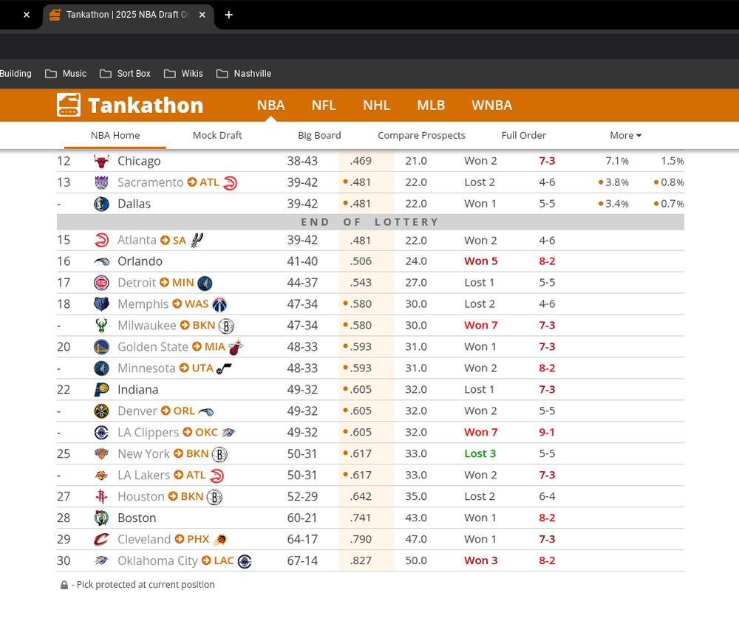Viewport: 739px width, 618px height.
Task: Click the Detroit Pistons logo
Action: 101,283
